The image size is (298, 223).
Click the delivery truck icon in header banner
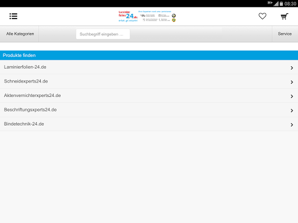coord(143,16)
